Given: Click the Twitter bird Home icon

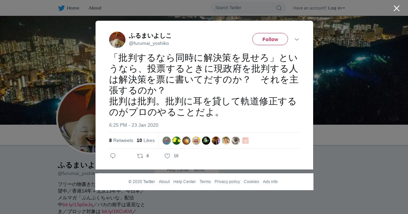Looking at the screenshot, I should point(61,8).
